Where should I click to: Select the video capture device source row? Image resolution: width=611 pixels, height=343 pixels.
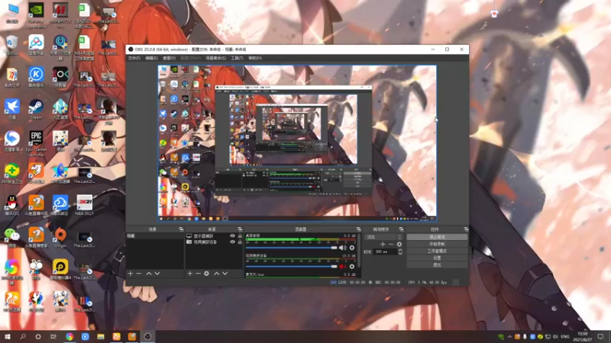point(214,242)
